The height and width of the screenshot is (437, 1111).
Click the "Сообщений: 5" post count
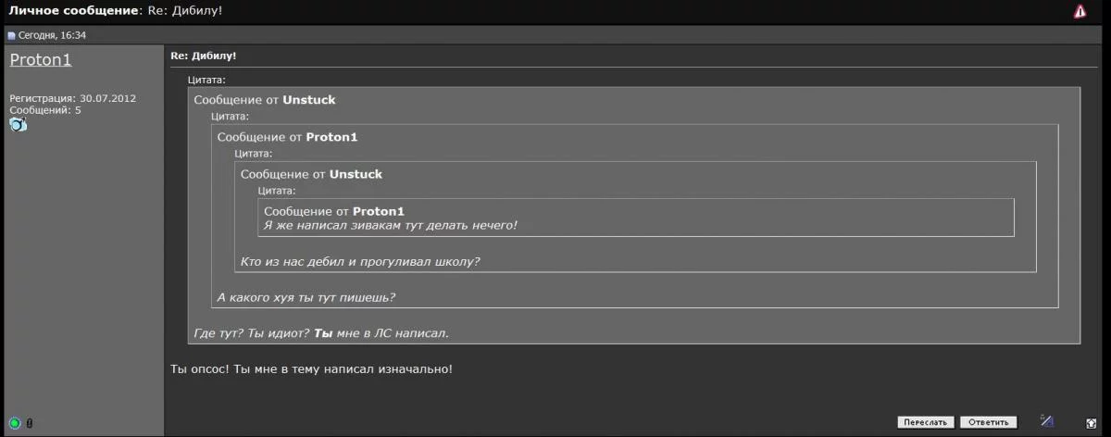coord(45,110)
